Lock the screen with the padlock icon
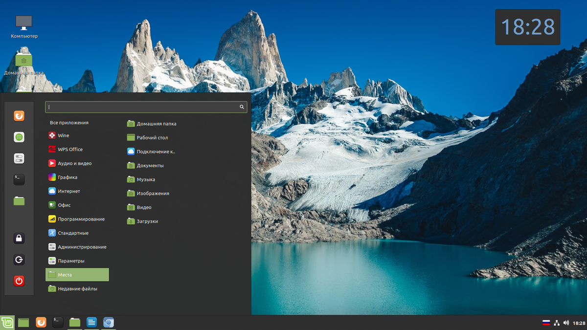The width and height of the screenshot is (587, 330). [19, 239]
